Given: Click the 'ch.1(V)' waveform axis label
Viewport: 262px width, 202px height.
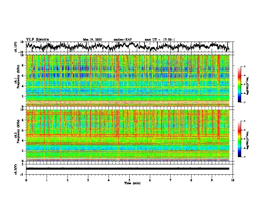Looking at the screenshot, I should pyautogui.click(x=16, y=47).
